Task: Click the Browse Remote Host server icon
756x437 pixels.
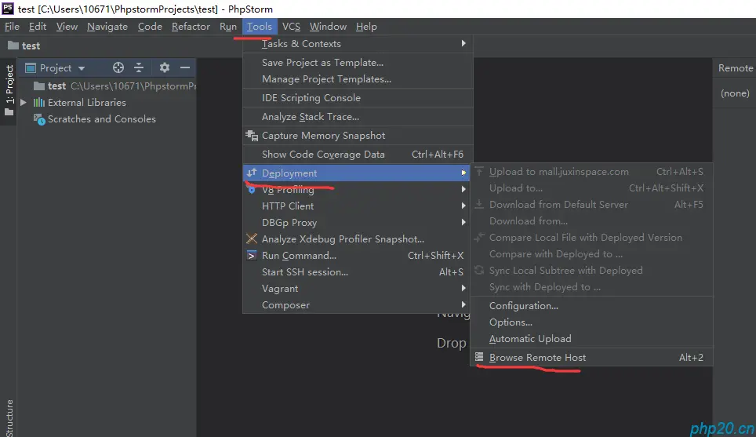Action: pos(478,357)
